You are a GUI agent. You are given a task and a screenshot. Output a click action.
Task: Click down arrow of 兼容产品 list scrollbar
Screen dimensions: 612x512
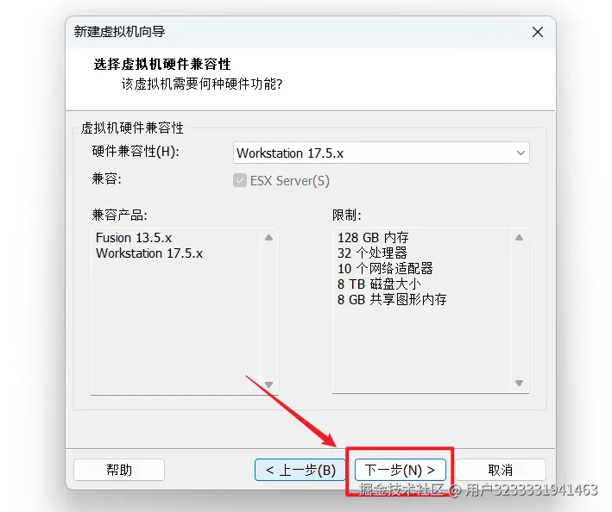tap(269, 384)
